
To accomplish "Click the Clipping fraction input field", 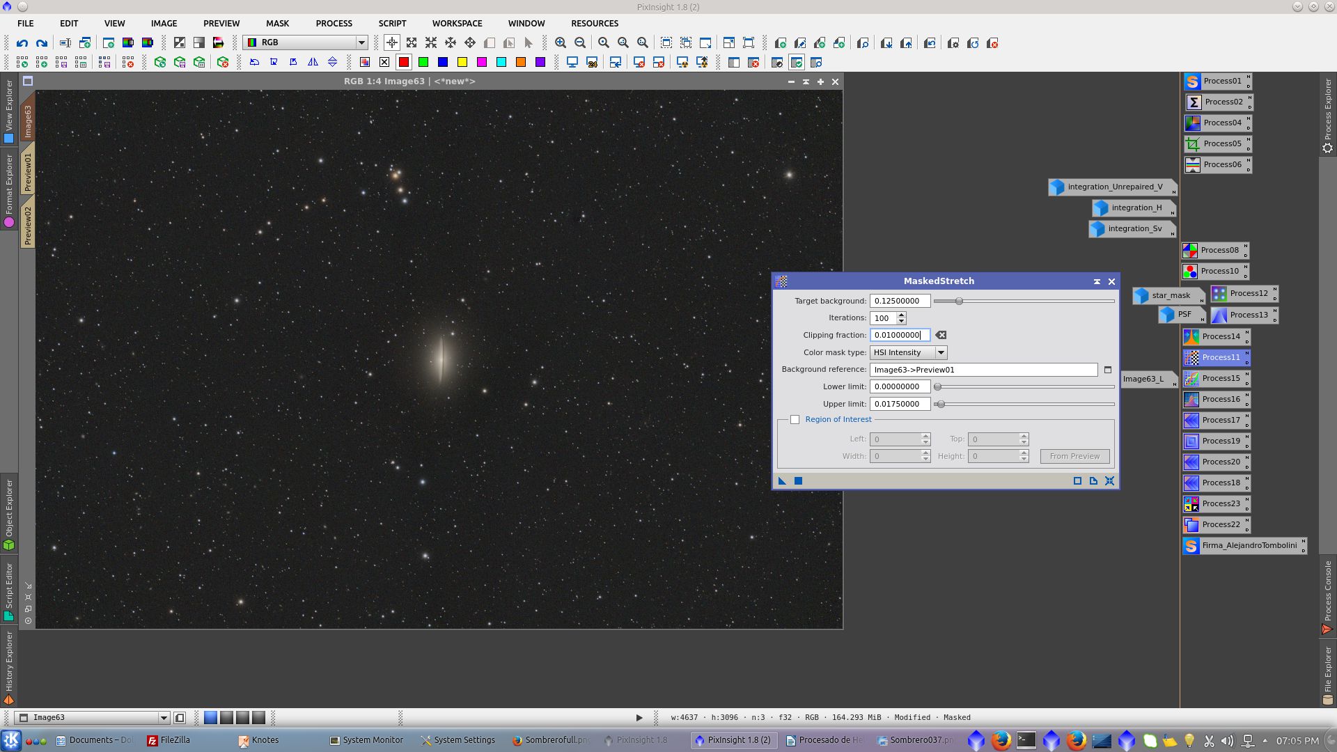I will point(900,335).
